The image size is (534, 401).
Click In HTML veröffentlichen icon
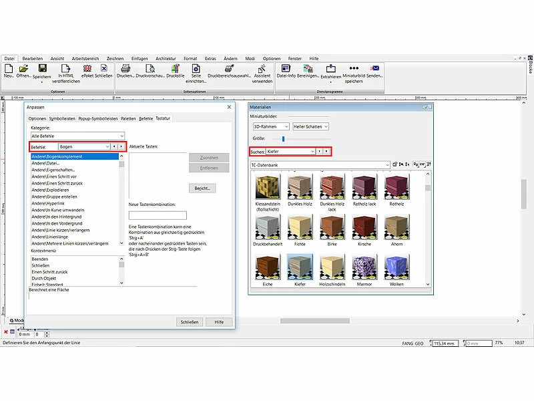[x=65, y=69]
